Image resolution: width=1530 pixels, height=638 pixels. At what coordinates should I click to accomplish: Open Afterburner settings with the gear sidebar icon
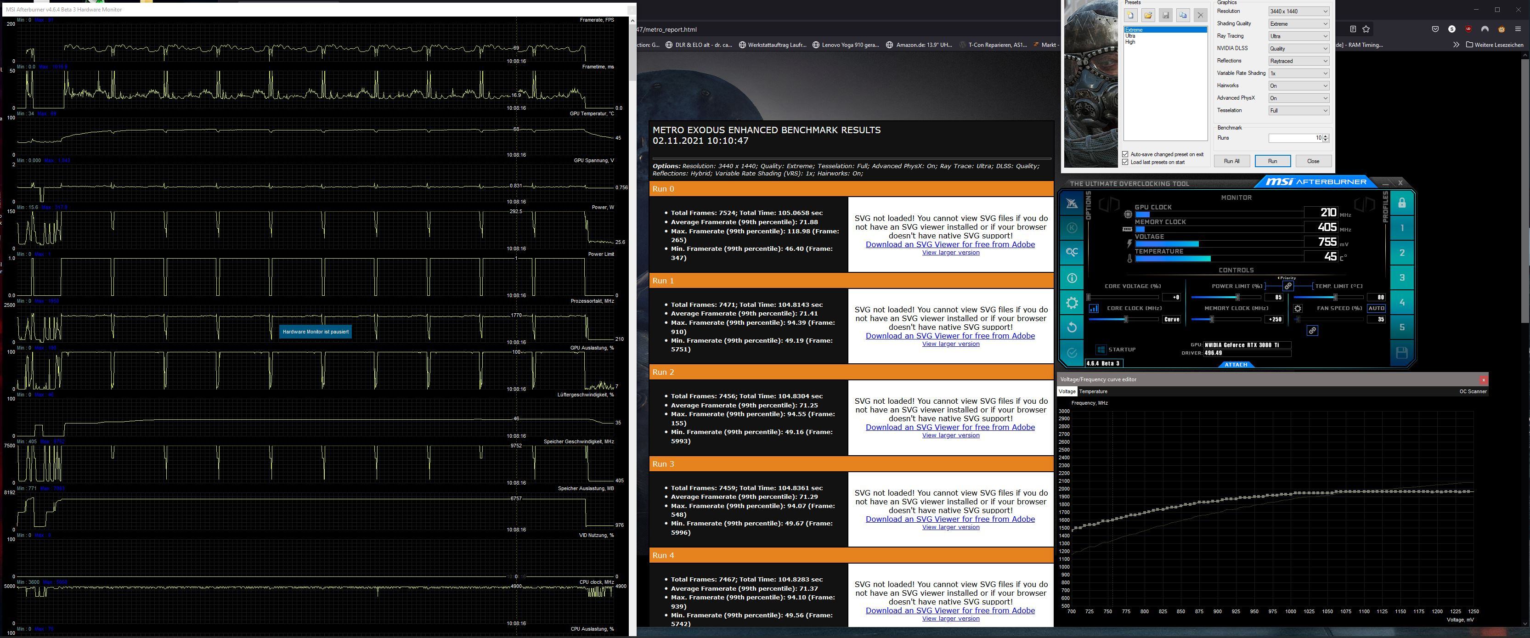1072,303
